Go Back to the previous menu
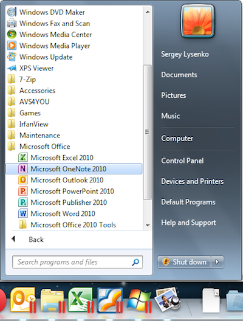 (36, 240)
